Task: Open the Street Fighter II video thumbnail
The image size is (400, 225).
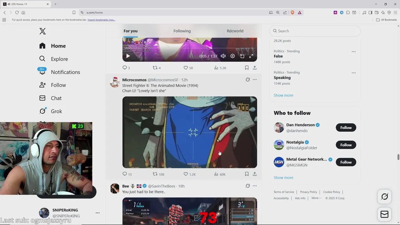Action: 190,132
